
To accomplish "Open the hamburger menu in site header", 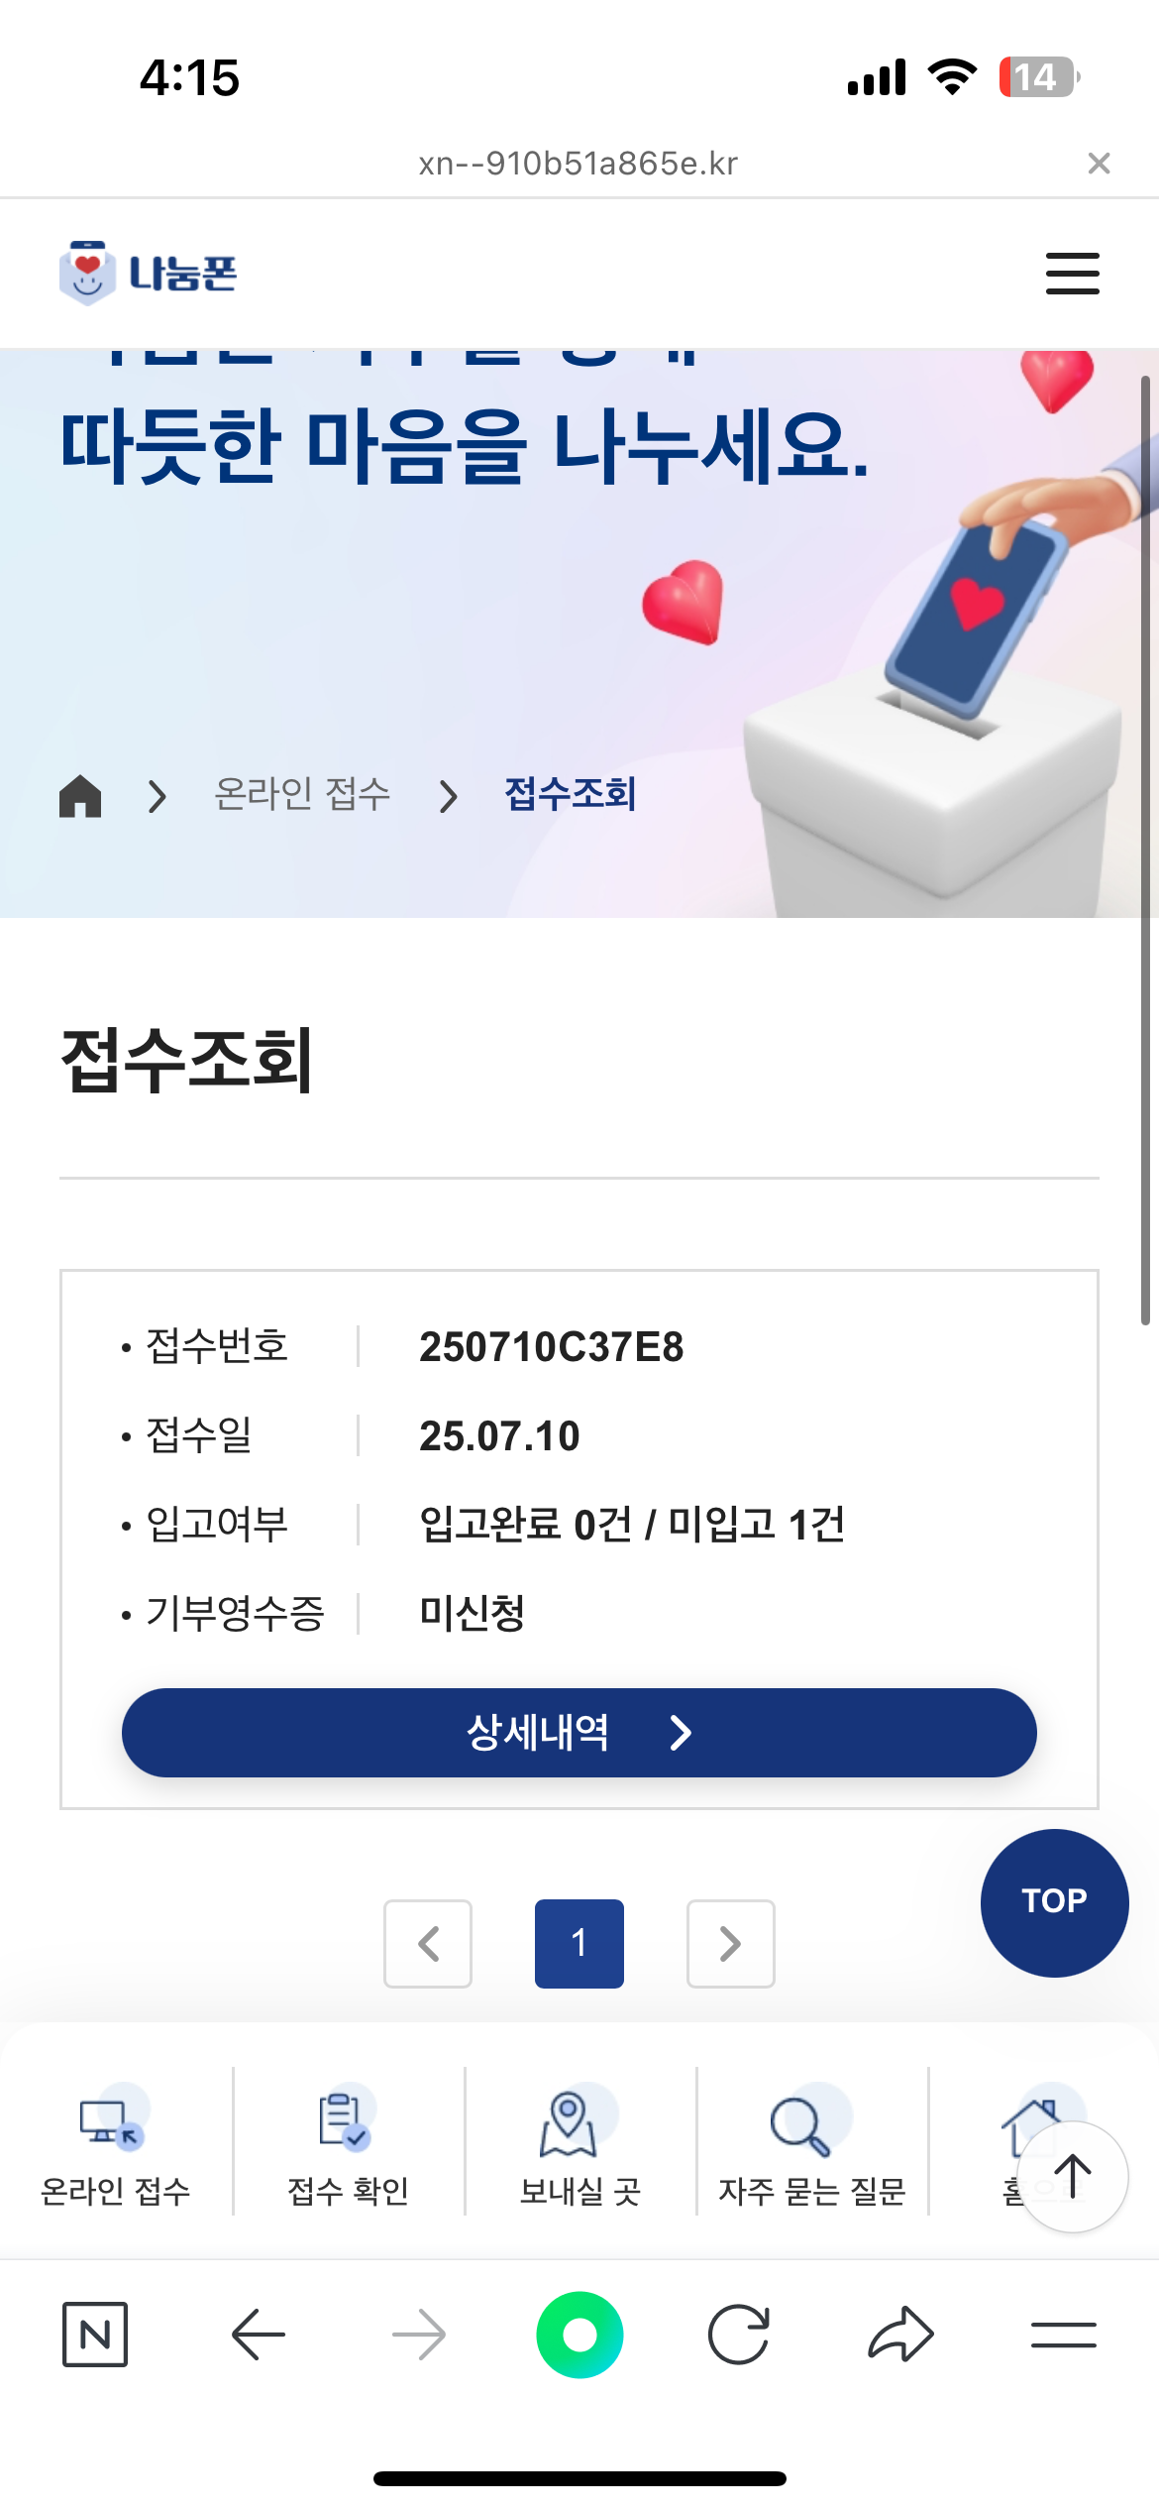I will point(1072,274).
